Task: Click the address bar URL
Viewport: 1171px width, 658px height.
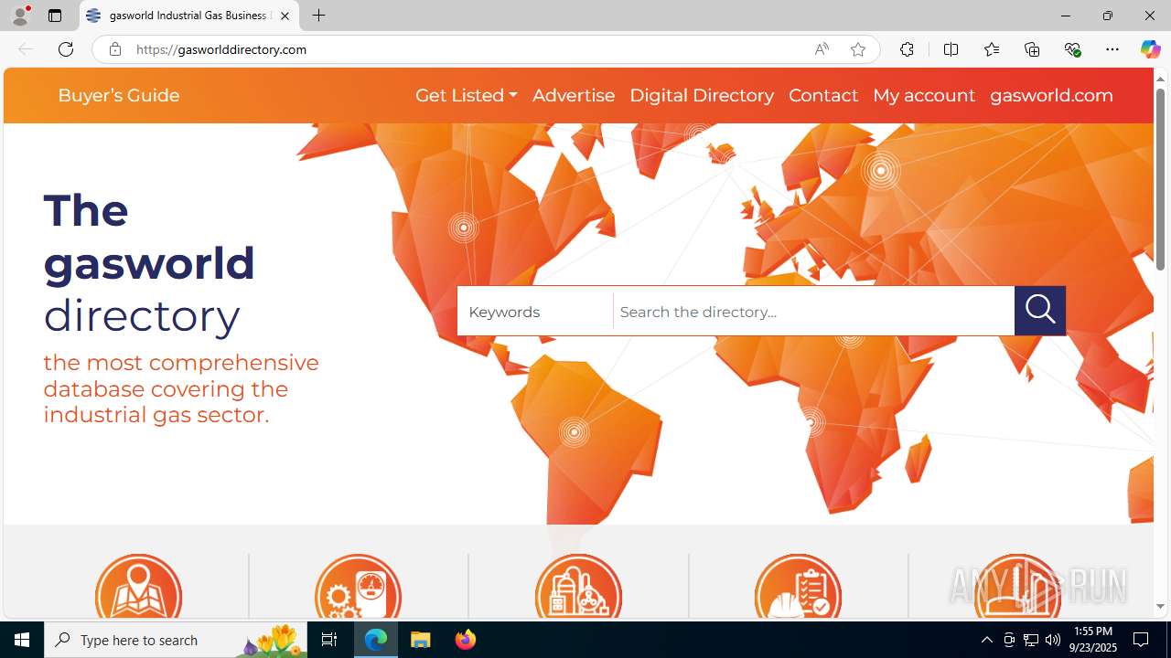Action: [x=221, y=49]
